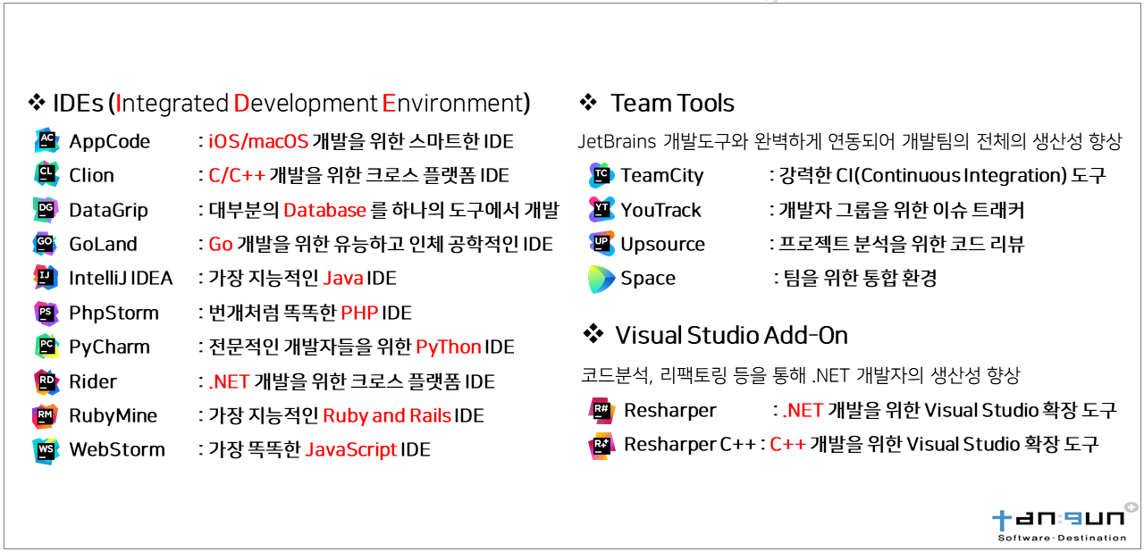Click the red Go text in GoLand description
Image resolution: width=1144 pixels, height=552 pixels.
221,244
